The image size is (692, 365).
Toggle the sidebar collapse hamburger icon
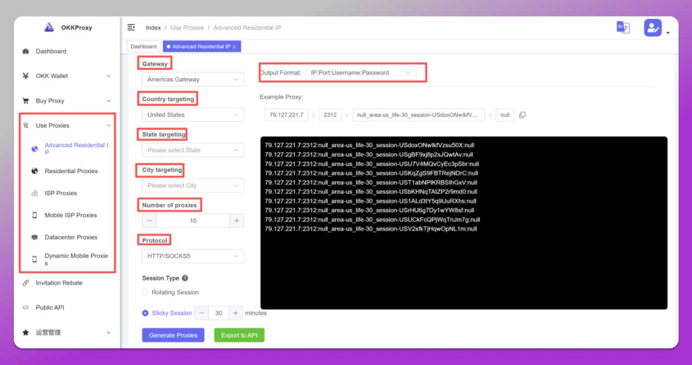point(131,27)
